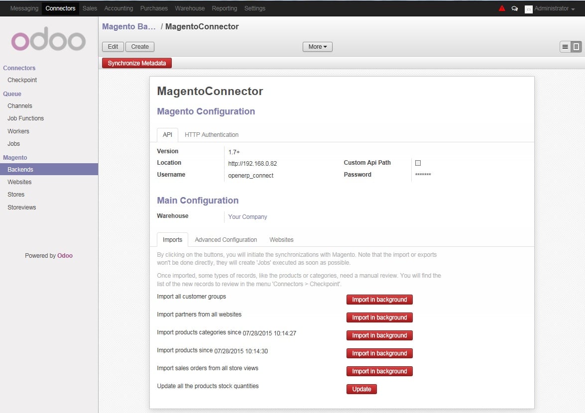Select the Websites tab in form

[x=281, y=240]
